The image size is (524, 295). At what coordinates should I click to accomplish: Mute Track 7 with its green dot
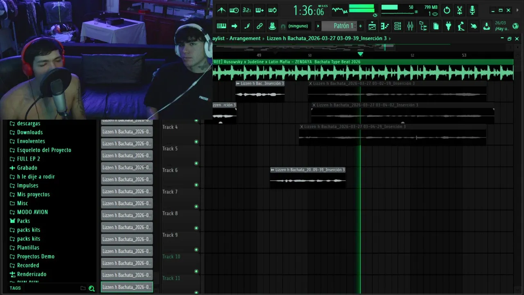196,206
